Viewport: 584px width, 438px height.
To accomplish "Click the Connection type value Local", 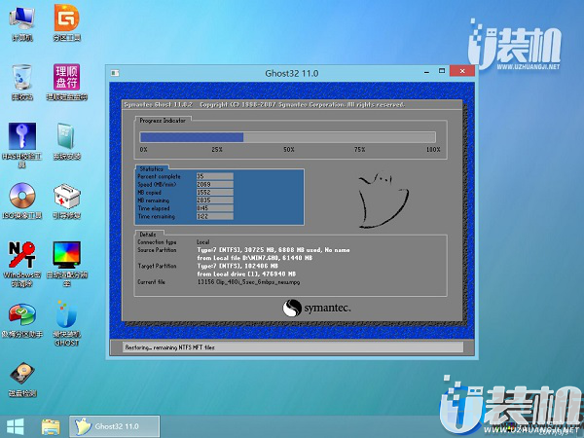I will 203,242.
